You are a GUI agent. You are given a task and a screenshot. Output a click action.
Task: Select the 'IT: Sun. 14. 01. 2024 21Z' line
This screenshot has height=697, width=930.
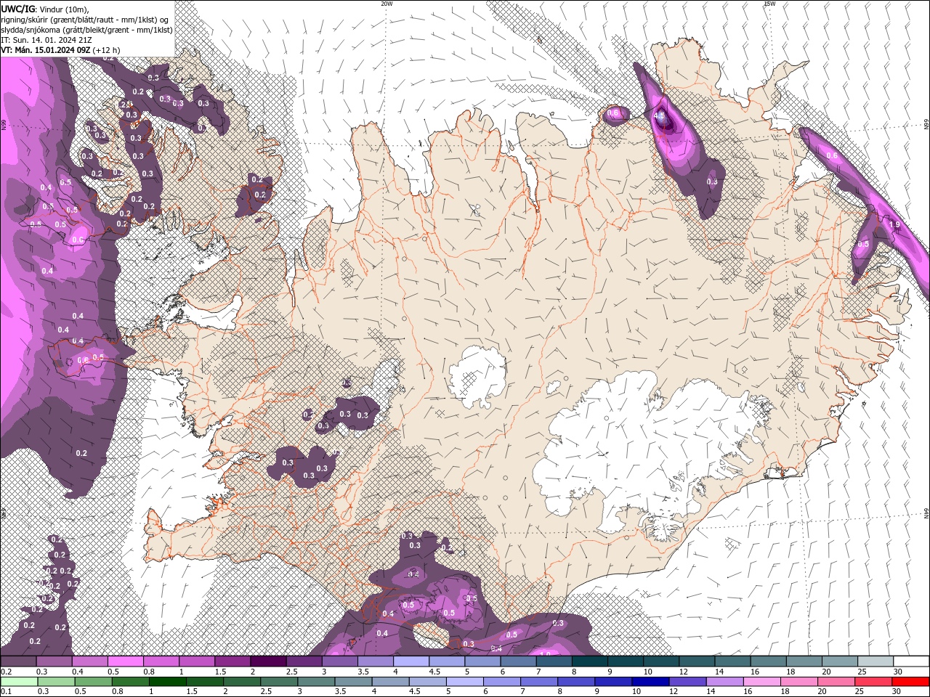tap(45, 40)
